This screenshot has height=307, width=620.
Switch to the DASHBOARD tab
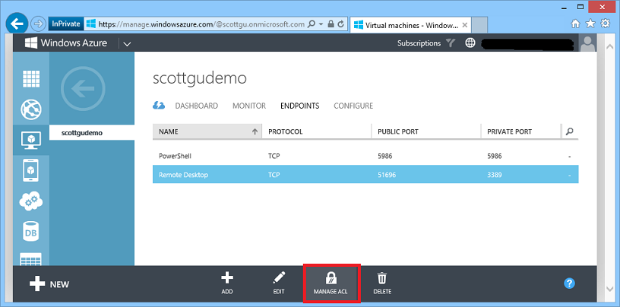pos(197,106)
